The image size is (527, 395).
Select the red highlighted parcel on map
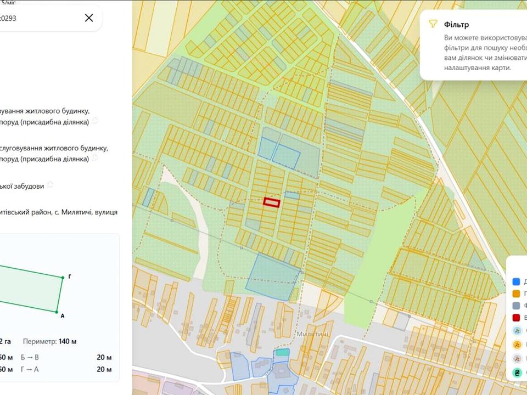coord(272,202)
